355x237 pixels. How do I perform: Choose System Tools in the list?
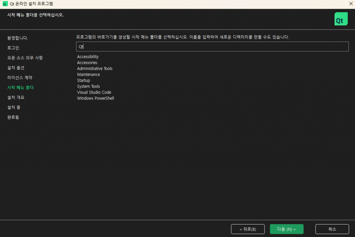pos(88,86)
